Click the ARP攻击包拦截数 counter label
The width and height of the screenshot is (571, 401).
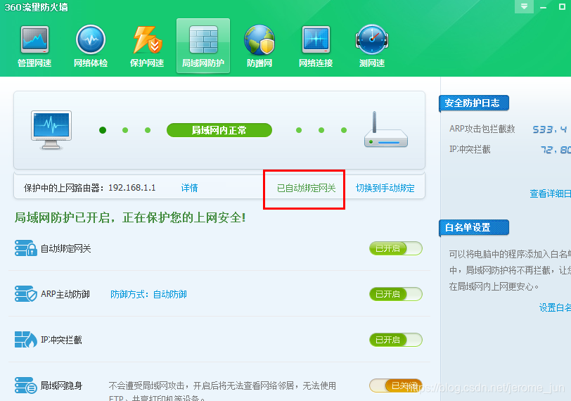pos(482,129)
